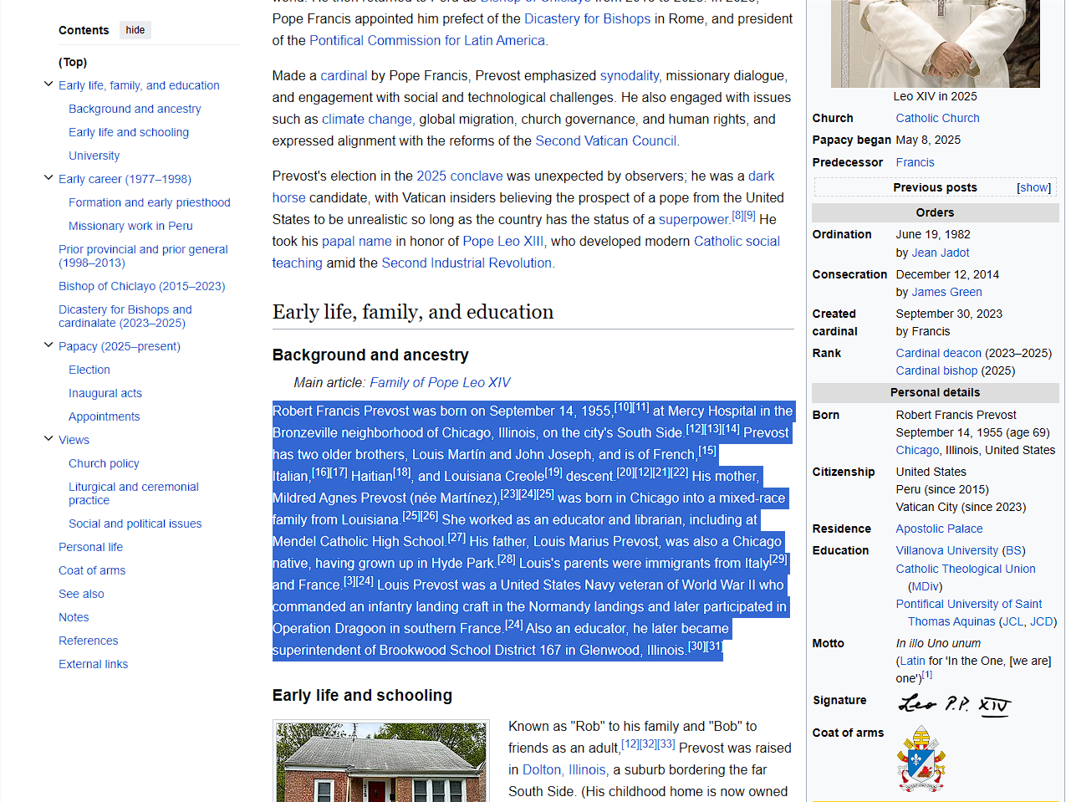Viewport: 1066px width, 802px height.
Task: Collapse the Views contents section
Action: [48, 439]
